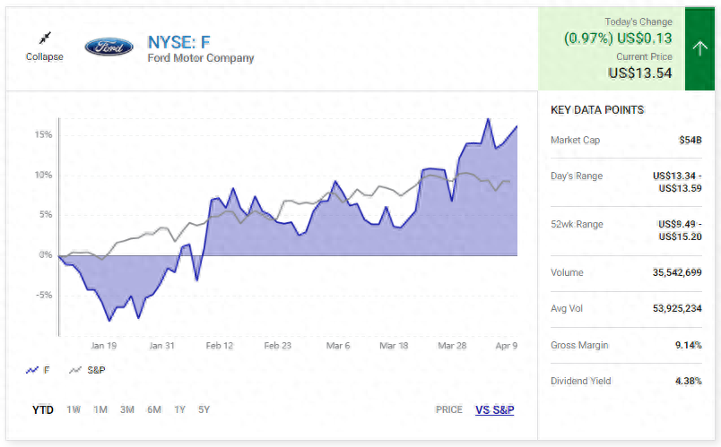Switch chart to the 3M range

(127, 409)
